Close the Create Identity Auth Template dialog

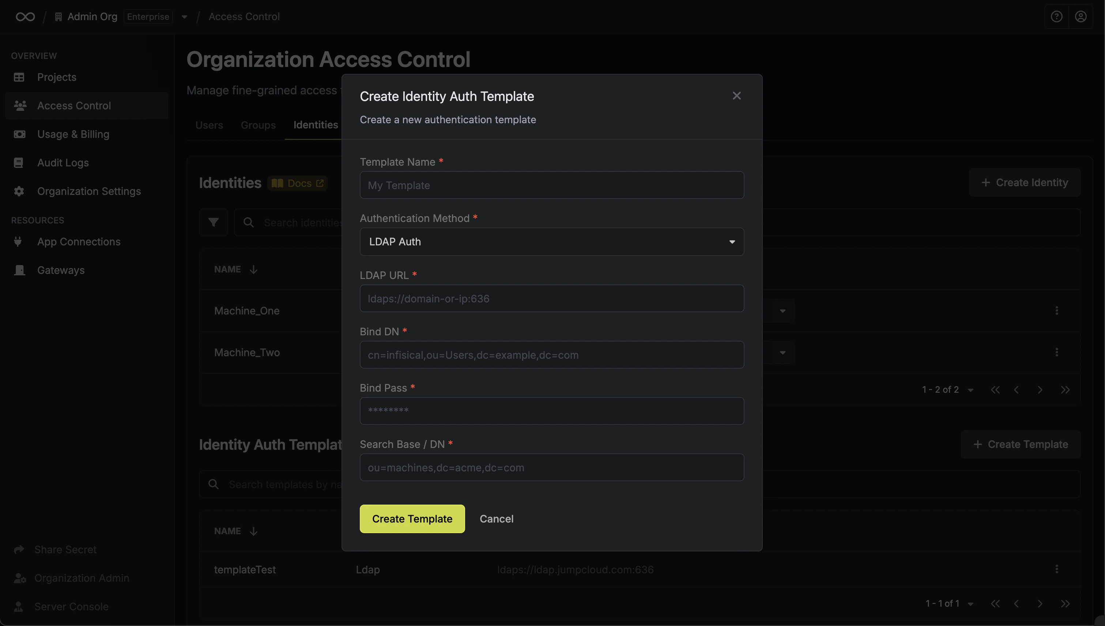(736, 96)
